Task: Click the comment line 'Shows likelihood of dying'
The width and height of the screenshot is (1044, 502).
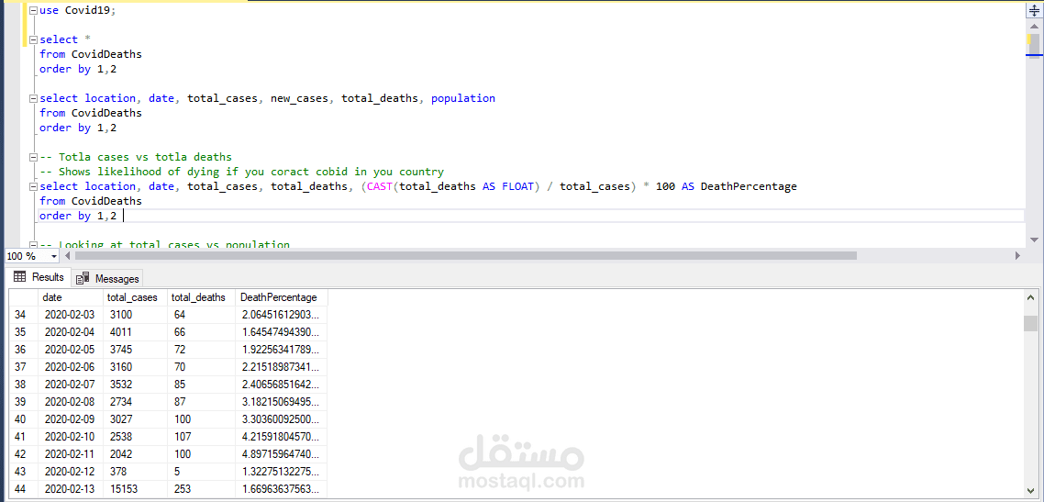Action: (x=241, y=172)
